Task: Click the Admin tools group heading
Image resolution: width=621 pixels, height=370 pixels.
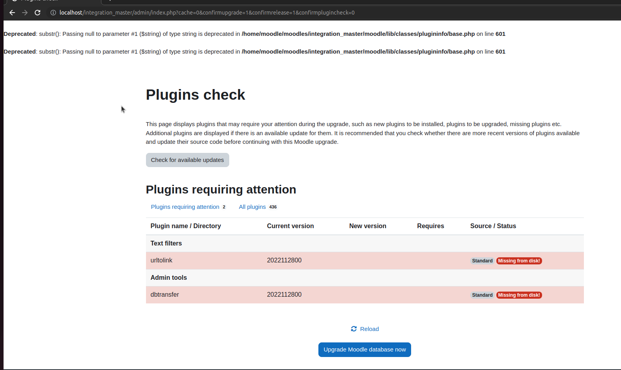Action: [x=169, y=278]
